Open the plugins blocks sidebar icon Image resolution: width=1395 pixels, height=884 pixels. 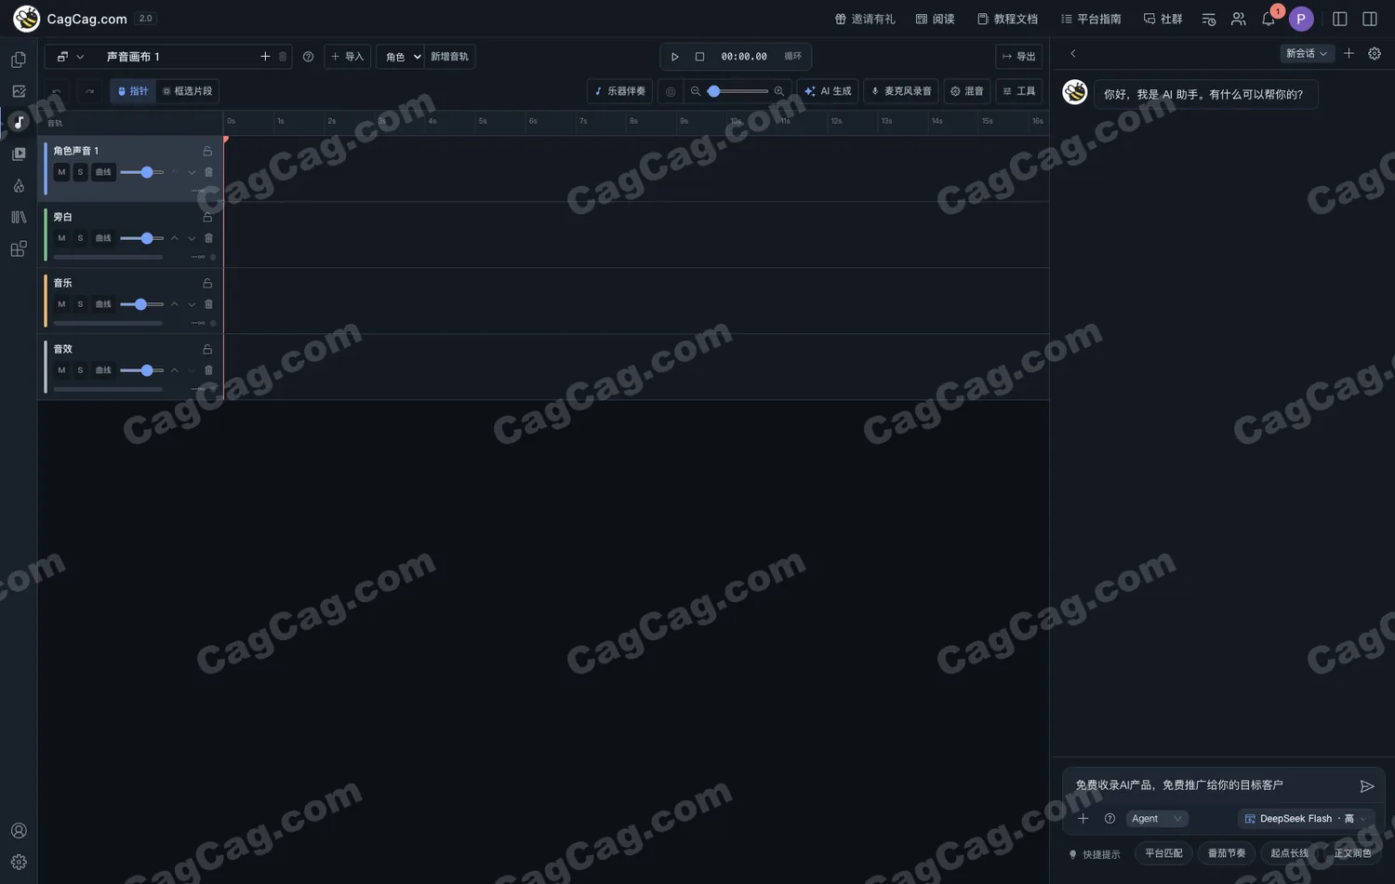(x=19, y=248)
